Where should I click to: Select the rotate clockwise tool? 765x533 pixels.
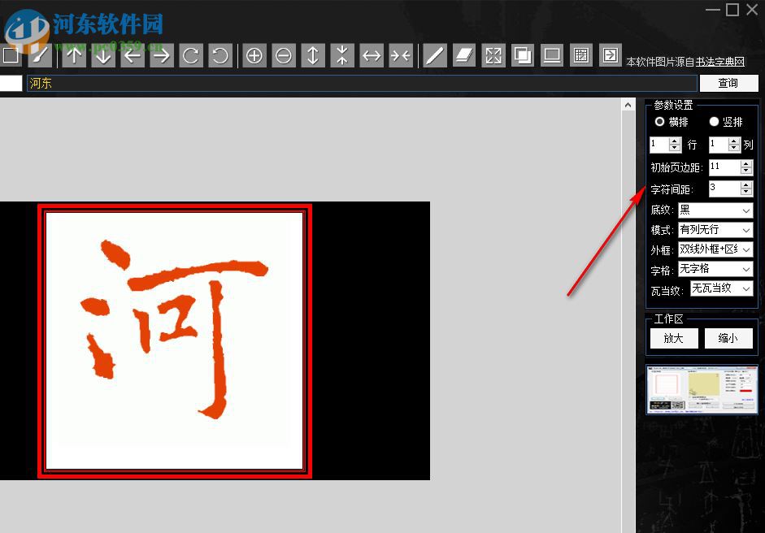click(x=192, y=55)
